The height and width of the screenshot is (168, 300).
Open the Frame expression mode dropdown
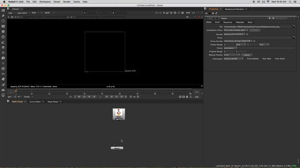[x=230, y=48]
